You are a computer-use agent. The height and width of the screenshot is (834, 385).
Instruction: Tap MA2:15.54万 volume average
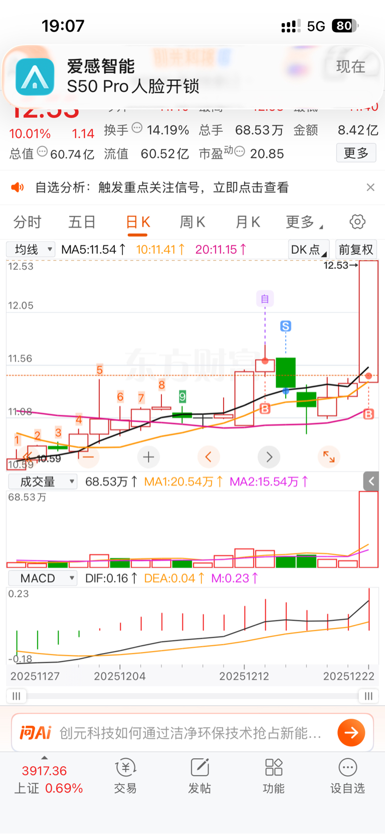click(269, 482)
